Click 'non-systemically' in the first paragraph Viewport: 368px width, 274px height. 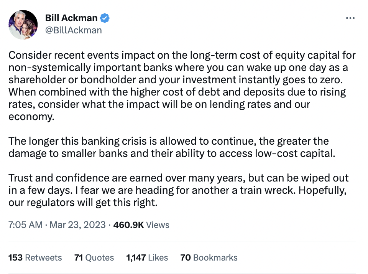(49, 68)
